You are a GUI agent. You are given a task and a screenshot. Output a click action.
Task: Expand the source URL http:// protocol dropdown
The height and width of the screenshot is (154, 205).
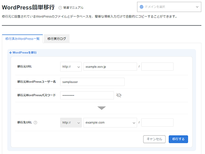pyautogui.click(x=71, y=67)
